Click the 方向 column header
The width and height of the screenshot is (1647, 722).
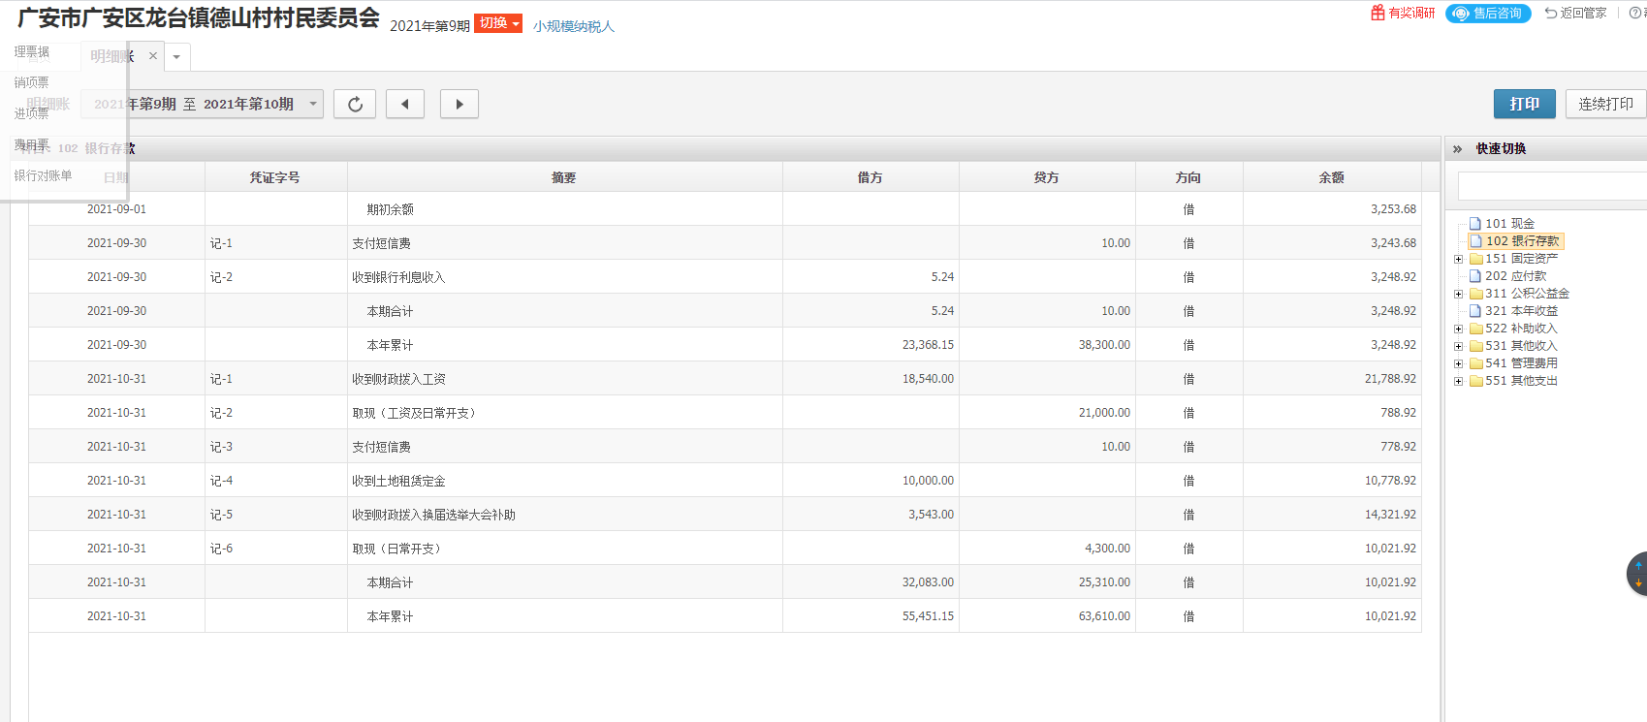1188,177
